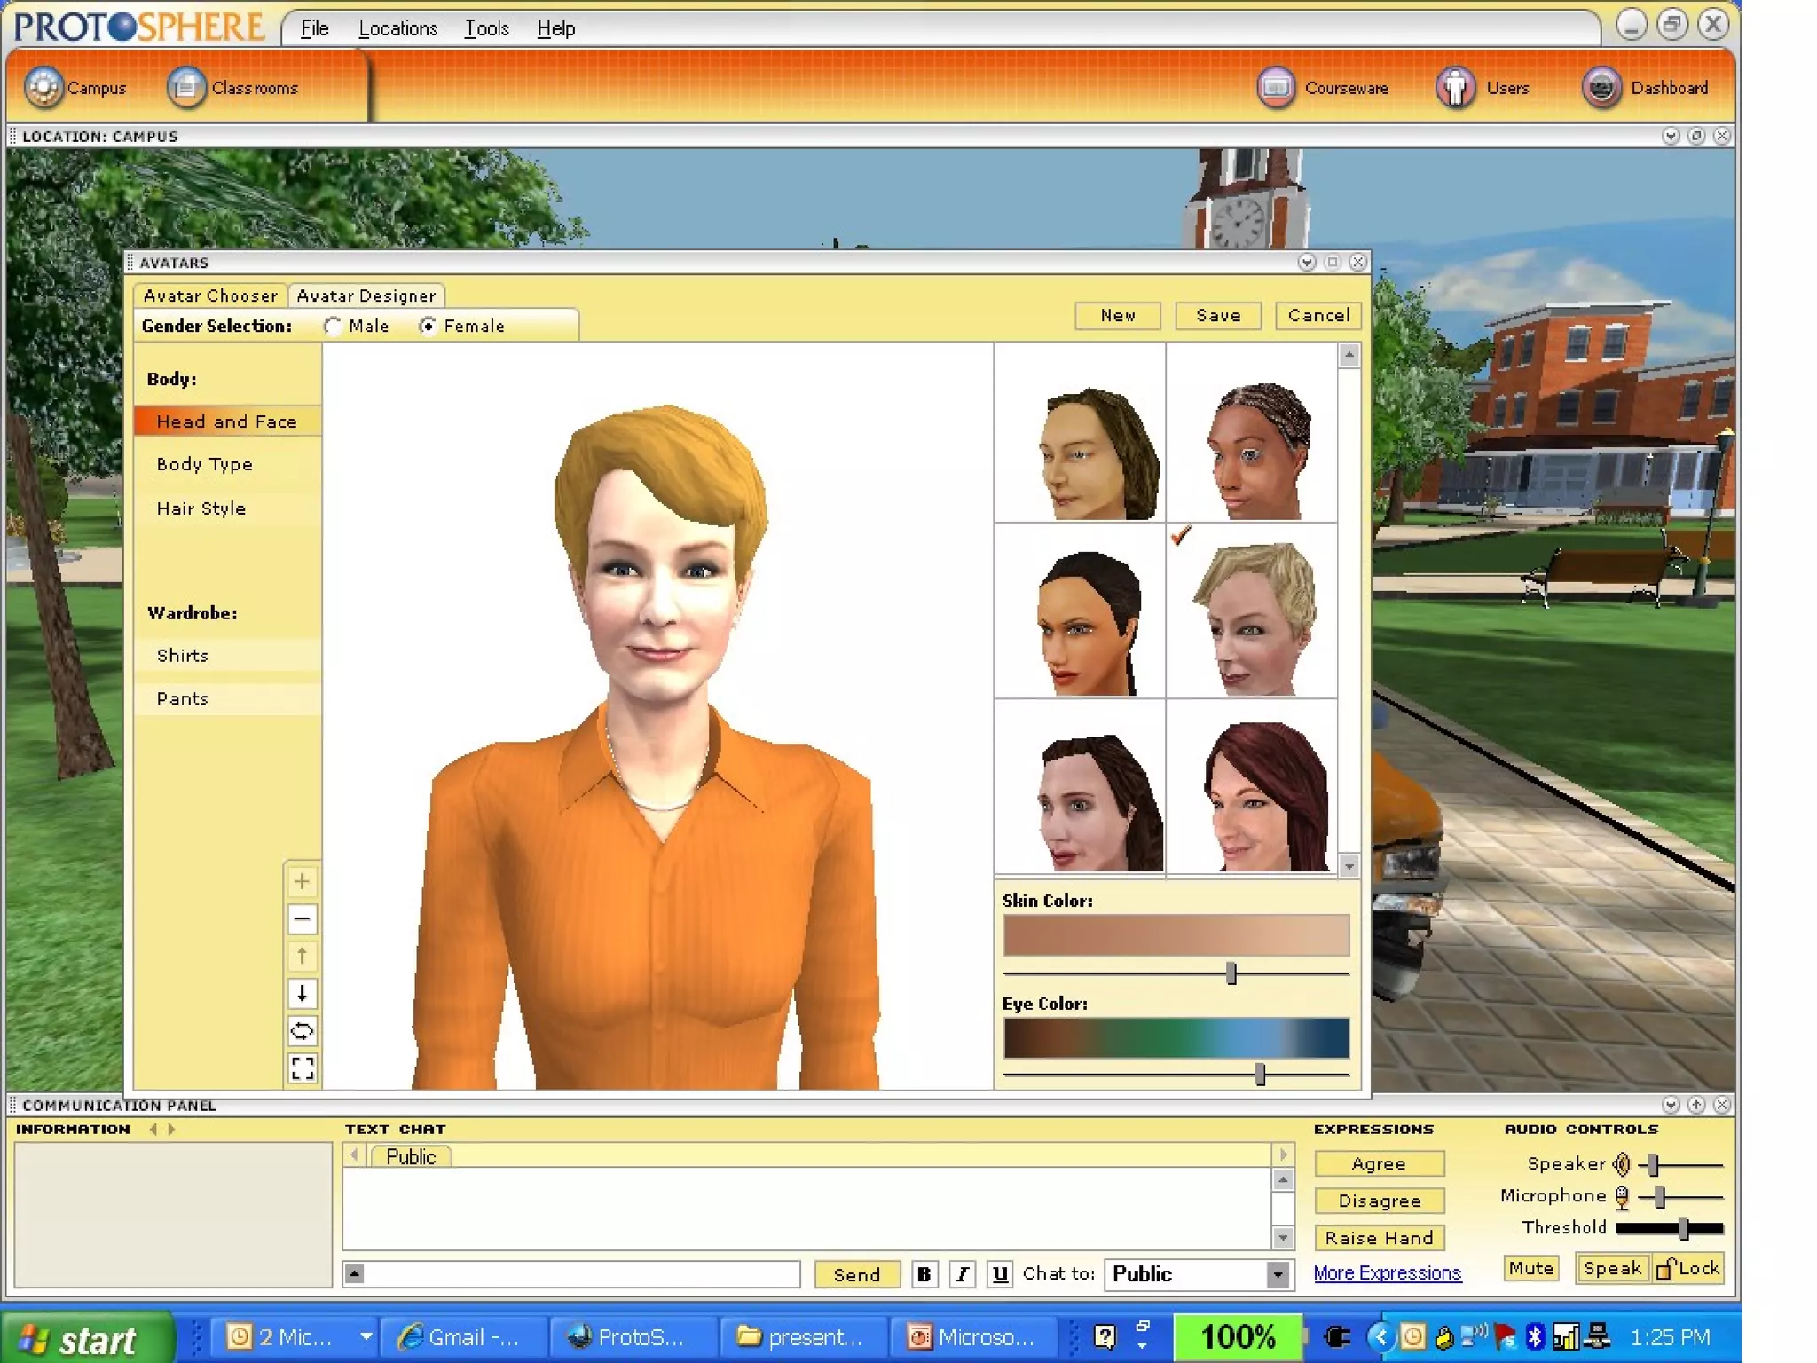Image resolution: width=1817 pixels, height=1363 pixels.
Task: Open the Users icon
Action: 1456,88
